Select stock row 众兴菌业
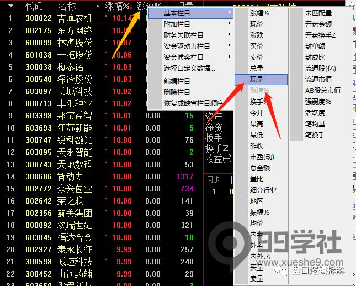 click(x=75, y=189)
